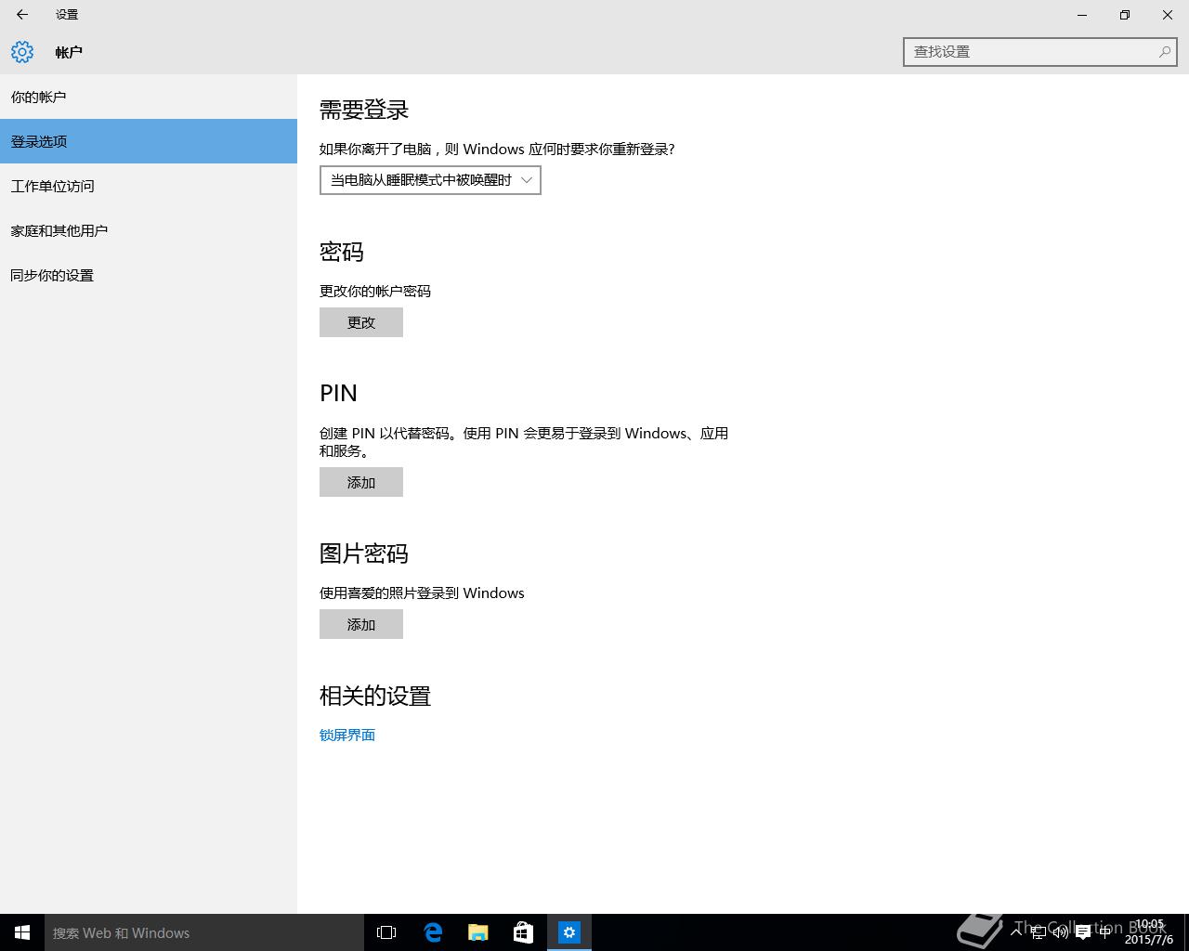Screen dimensions: 1189x951
Task: Open File Explorer from the taskbar
Action: pyautogui.click(x=478, y=932)
